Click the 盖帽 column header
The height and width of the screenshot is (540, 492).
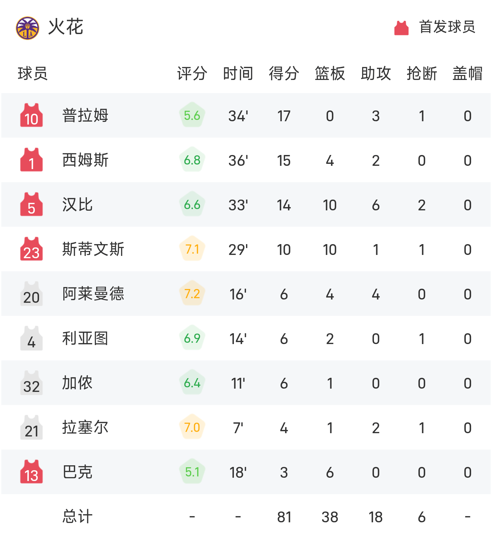(x=468, y=73)
